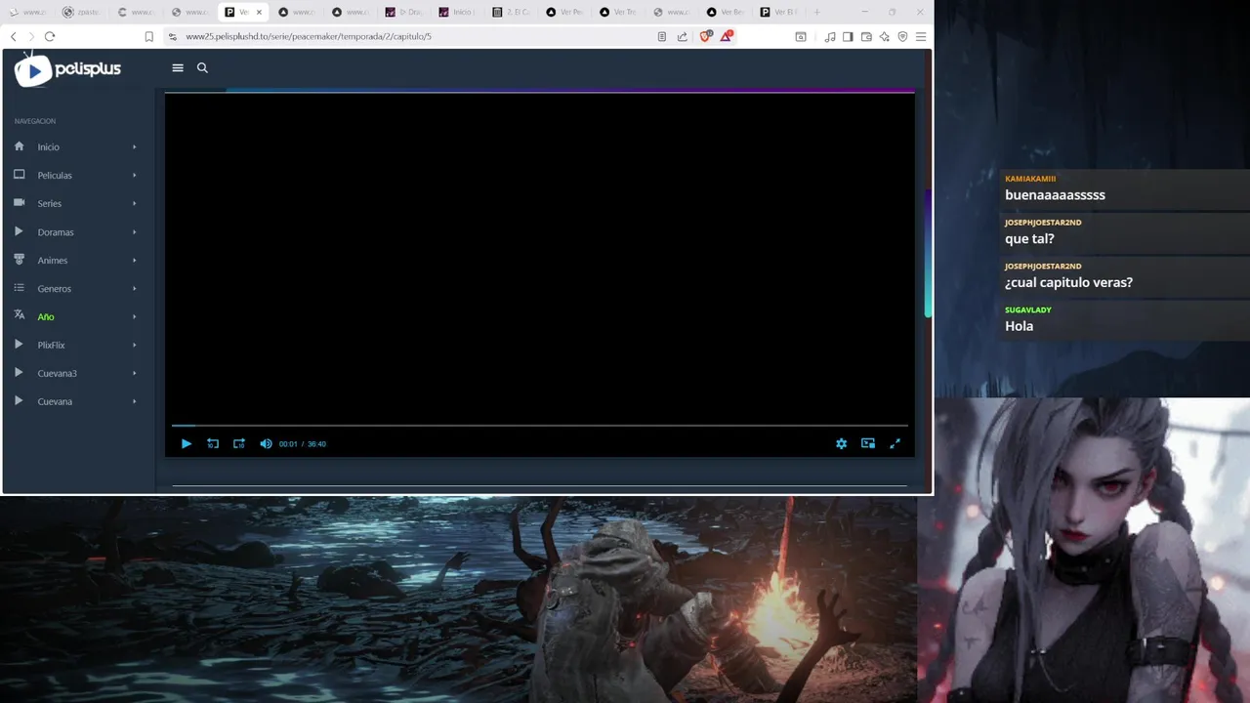Expand the Generos submenu arrow
The image size is (1250, 703).
point(135,289)
